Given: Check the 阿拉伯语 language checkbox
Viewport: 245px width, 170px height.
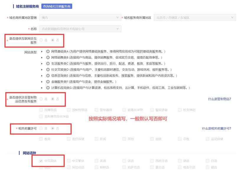Looking at the screenshot, I should click(68, 167).
